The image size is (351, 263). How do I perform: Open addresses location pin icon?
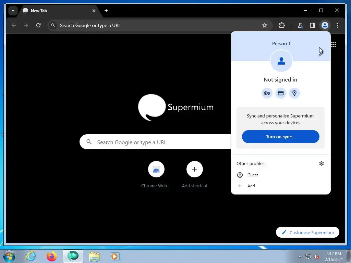coord(294,93)
